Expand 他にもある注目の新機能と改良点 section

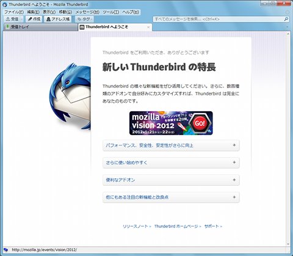pos(171,197)
